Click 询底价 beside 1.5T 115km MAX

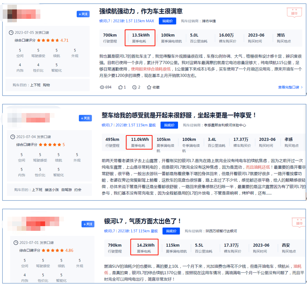[x=167, y=21]
